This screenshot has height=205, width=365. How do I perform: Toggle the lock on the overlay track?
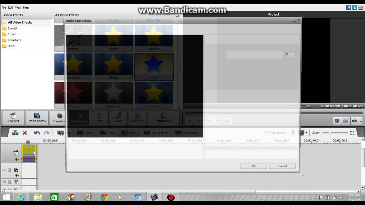[9, 170]
